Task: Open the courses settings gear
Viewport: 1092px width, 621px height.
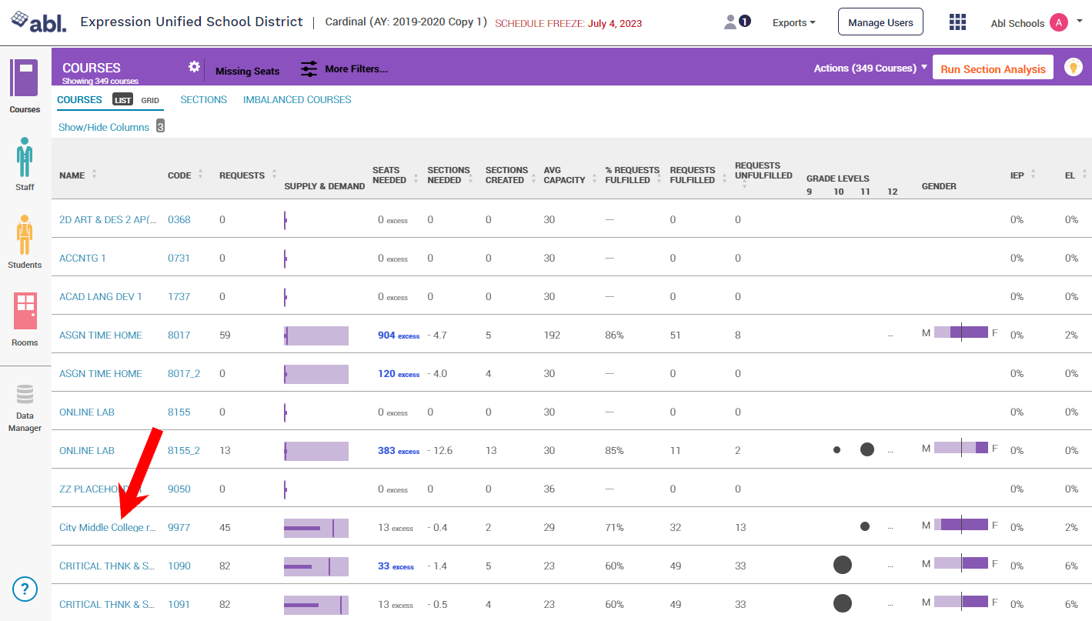Action: coord(194,67)
